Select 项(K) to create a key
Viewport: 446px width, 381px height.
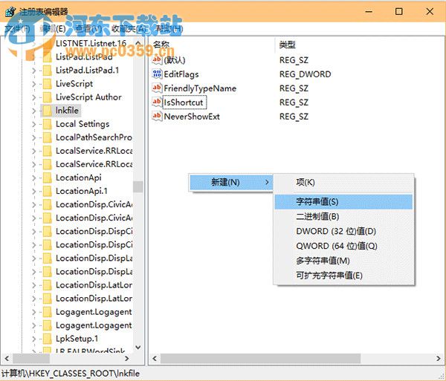click(x=343, y=183)
